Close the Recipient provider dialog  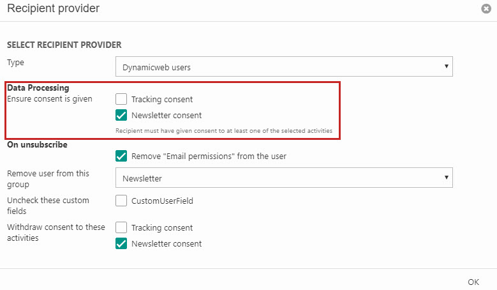pyautogui.click(x=487, y=9)
